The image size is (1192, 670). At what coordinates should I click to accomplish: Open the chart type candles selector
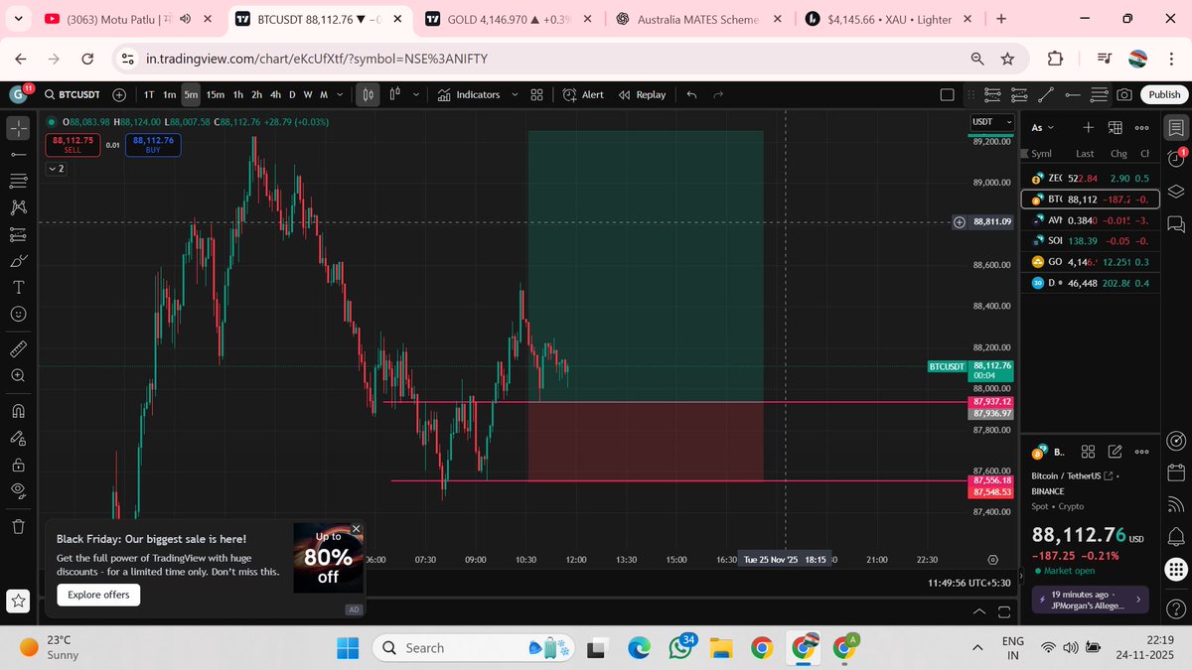coord(369,94)
